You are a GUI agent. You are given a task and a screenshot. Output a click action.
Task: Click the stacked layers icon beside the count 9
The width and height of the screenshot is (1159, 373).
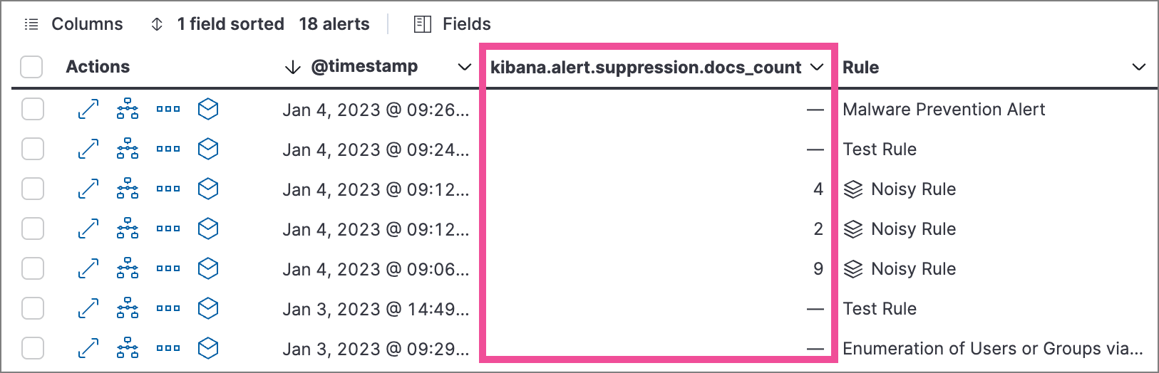click(853, 269)
